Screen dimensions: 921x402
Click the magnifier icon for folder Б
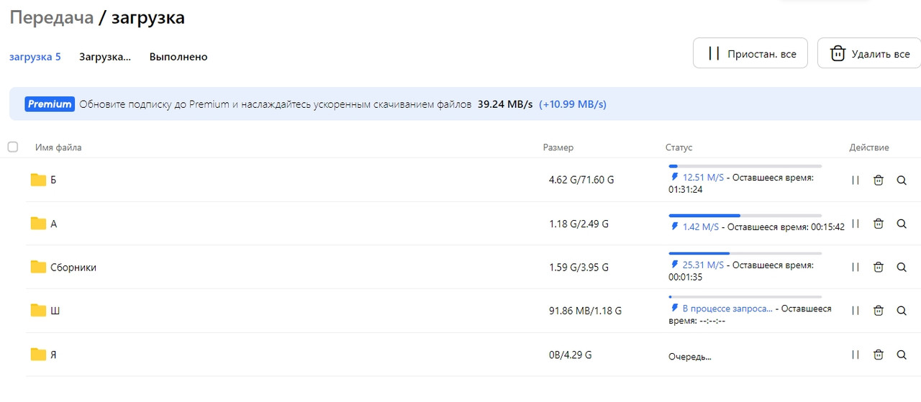click(x=902, y=181)
